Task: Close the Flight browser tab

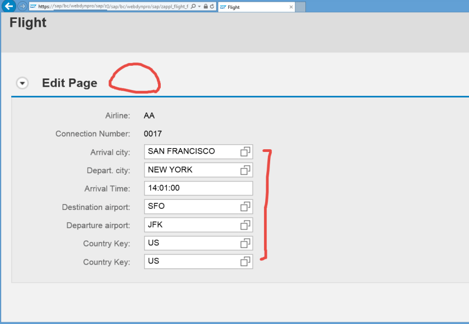Action: pos(291,7)
